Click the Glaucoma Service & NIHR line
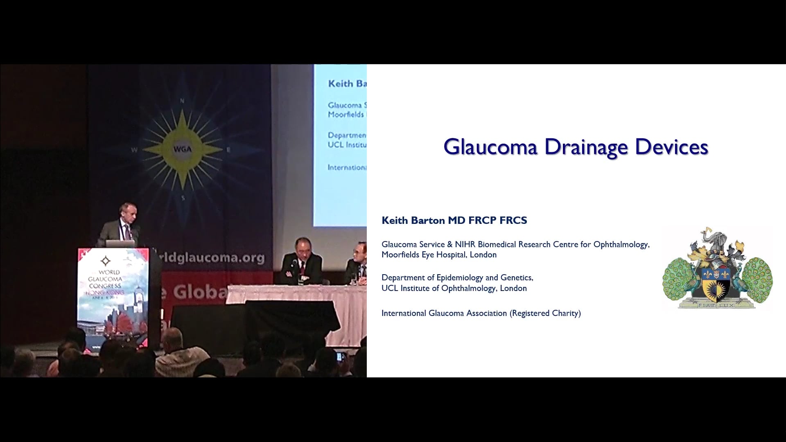The image size is (786, 442). (x=515, y=244)
